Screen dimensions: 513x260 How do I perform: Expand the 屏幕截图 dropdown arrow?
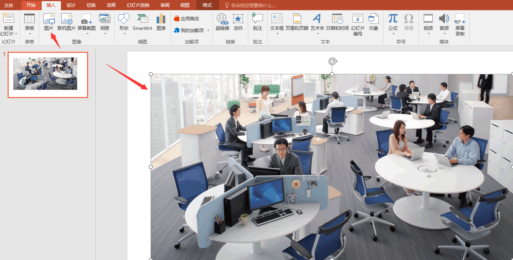click(87, 34)
